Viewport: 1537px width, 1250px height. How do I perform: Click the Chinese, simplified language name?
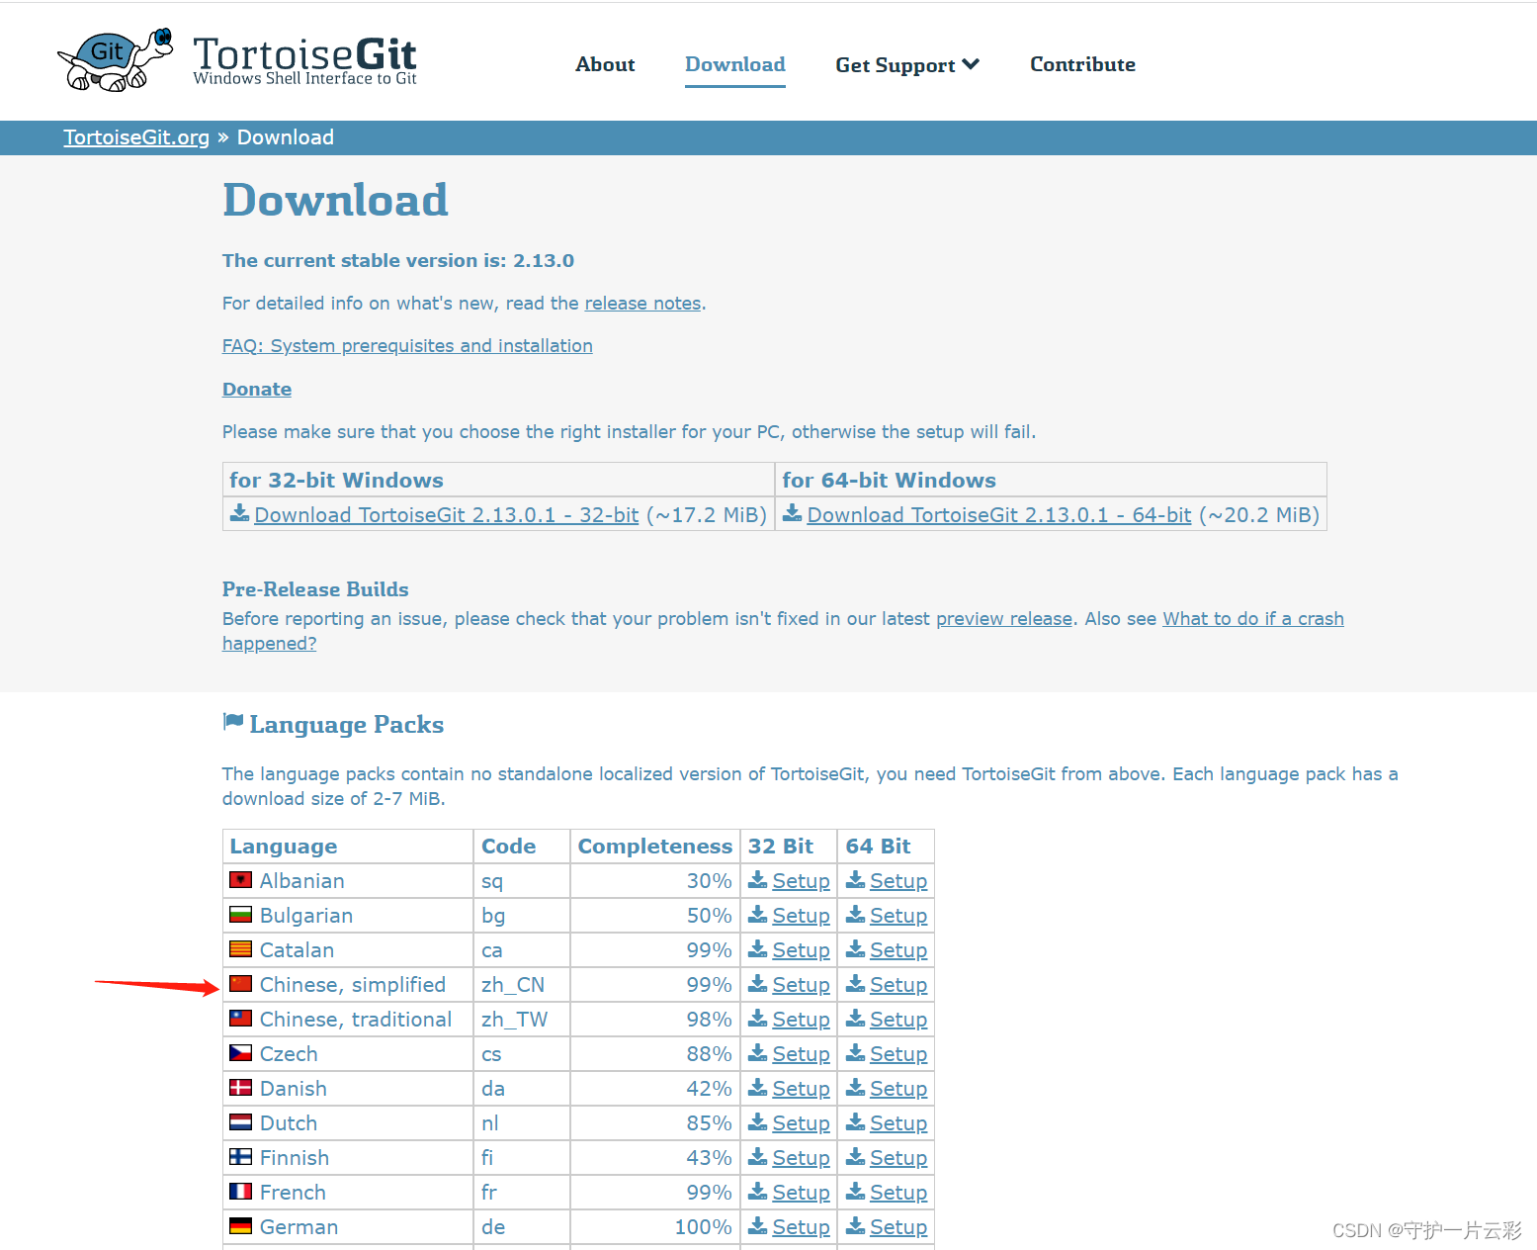tap(353, 985)
